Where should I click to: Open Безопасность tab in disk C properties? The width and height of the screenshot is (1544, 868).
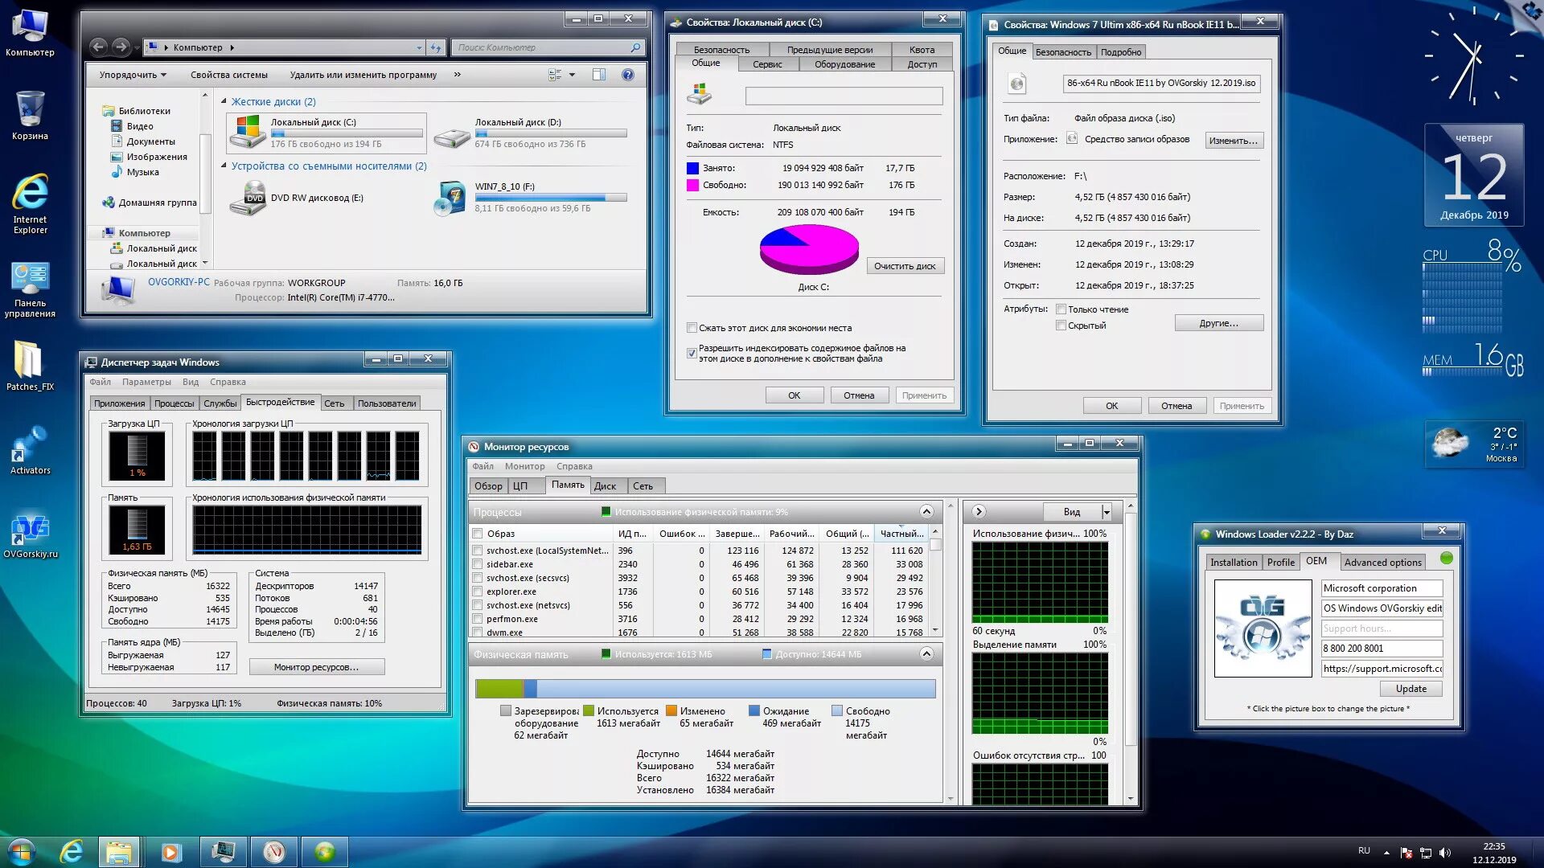pyautogui.click(x=721, y=50)
